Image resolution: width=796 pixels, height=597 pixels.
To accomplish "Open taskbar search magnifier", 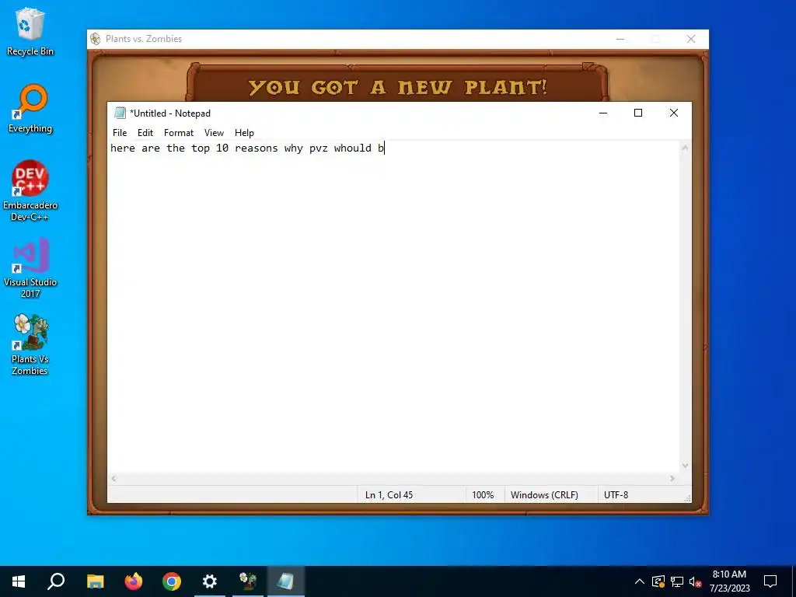I will tap(56, 581).
